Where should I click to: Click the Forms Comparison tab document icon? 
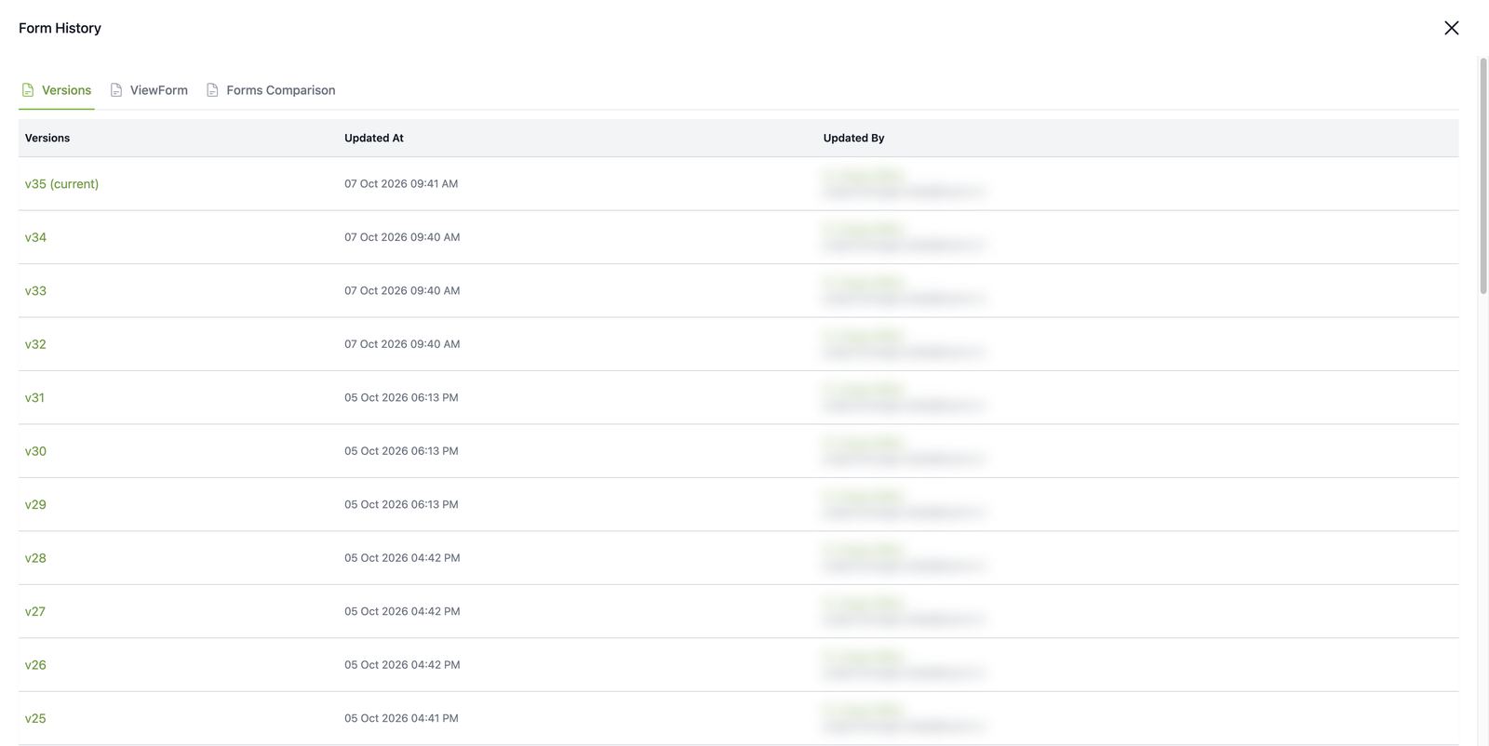[x=212, y=90]
